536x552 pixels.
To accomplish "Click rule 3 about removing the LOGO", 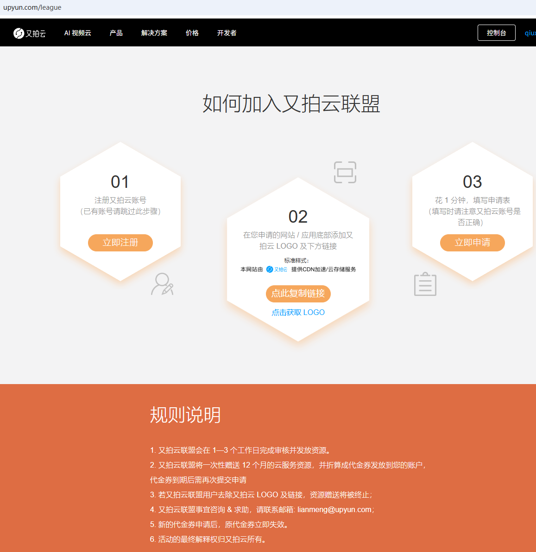I will click(x=261, y=494).
